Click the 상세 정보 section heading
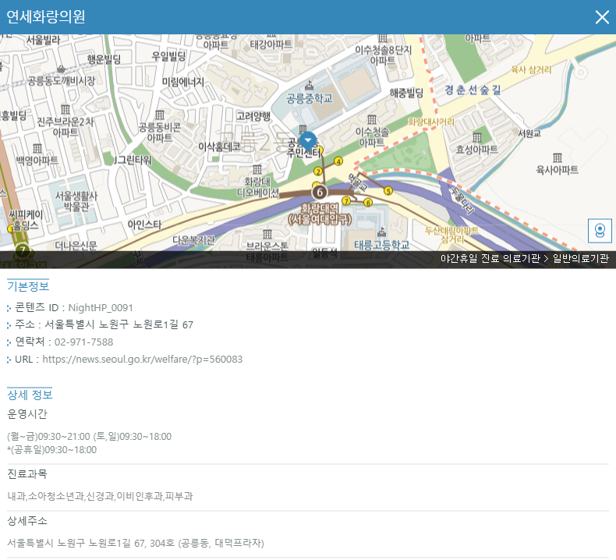The height and width of the screenshot is (560, 616). (x=30, y=395)
